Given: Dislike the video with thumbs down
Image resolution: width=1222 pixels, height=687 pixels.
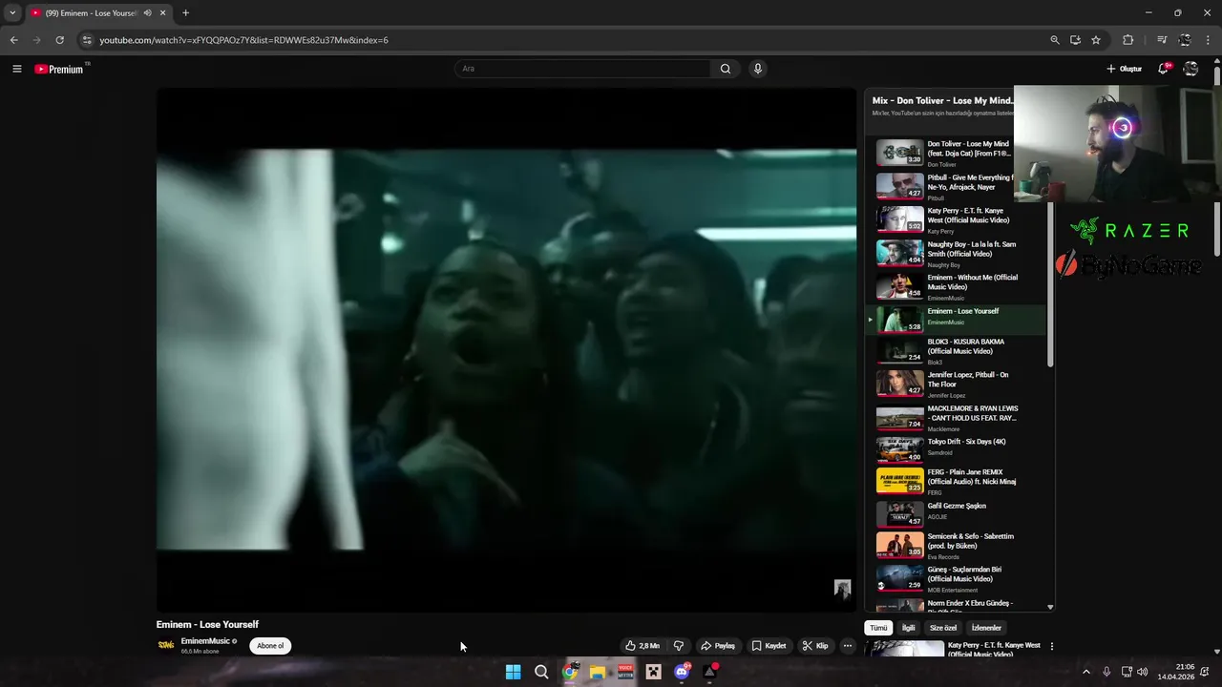Looking at the screenshot, I should pos(679,646).
